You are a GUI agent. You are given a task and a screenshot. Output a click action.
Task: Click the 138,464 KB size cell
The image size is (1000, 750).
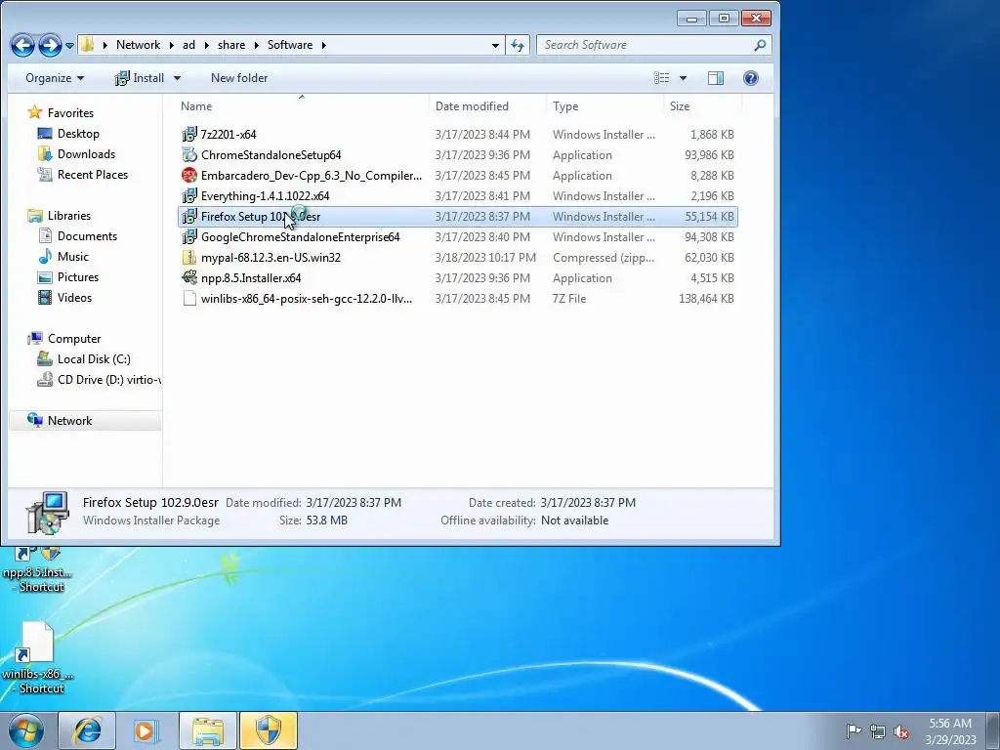coord(706,299)
